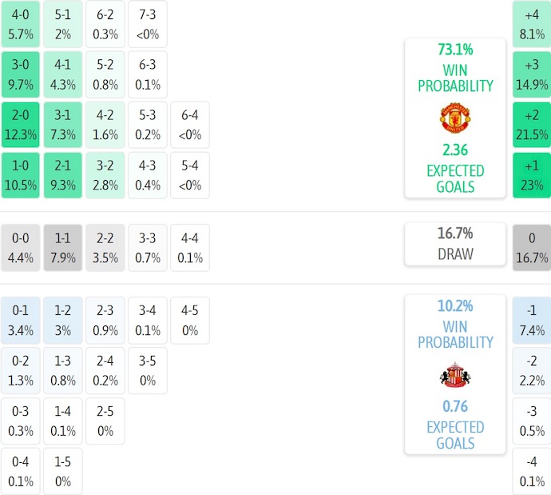
Task: Select the 2-0 scoreline tile
Action: click(20, 124)
